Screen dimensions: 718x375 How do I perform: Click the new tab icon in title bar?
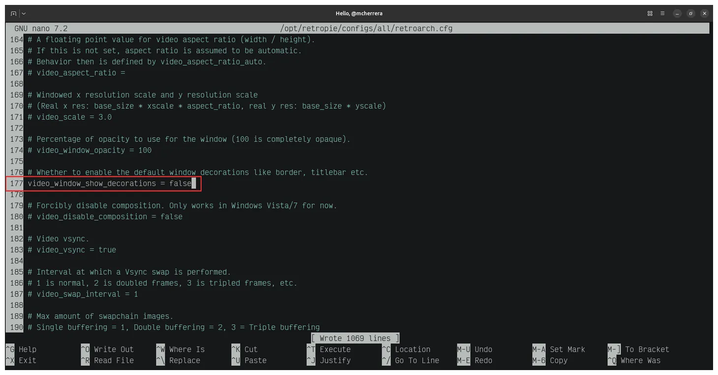(x=13, y=13)
